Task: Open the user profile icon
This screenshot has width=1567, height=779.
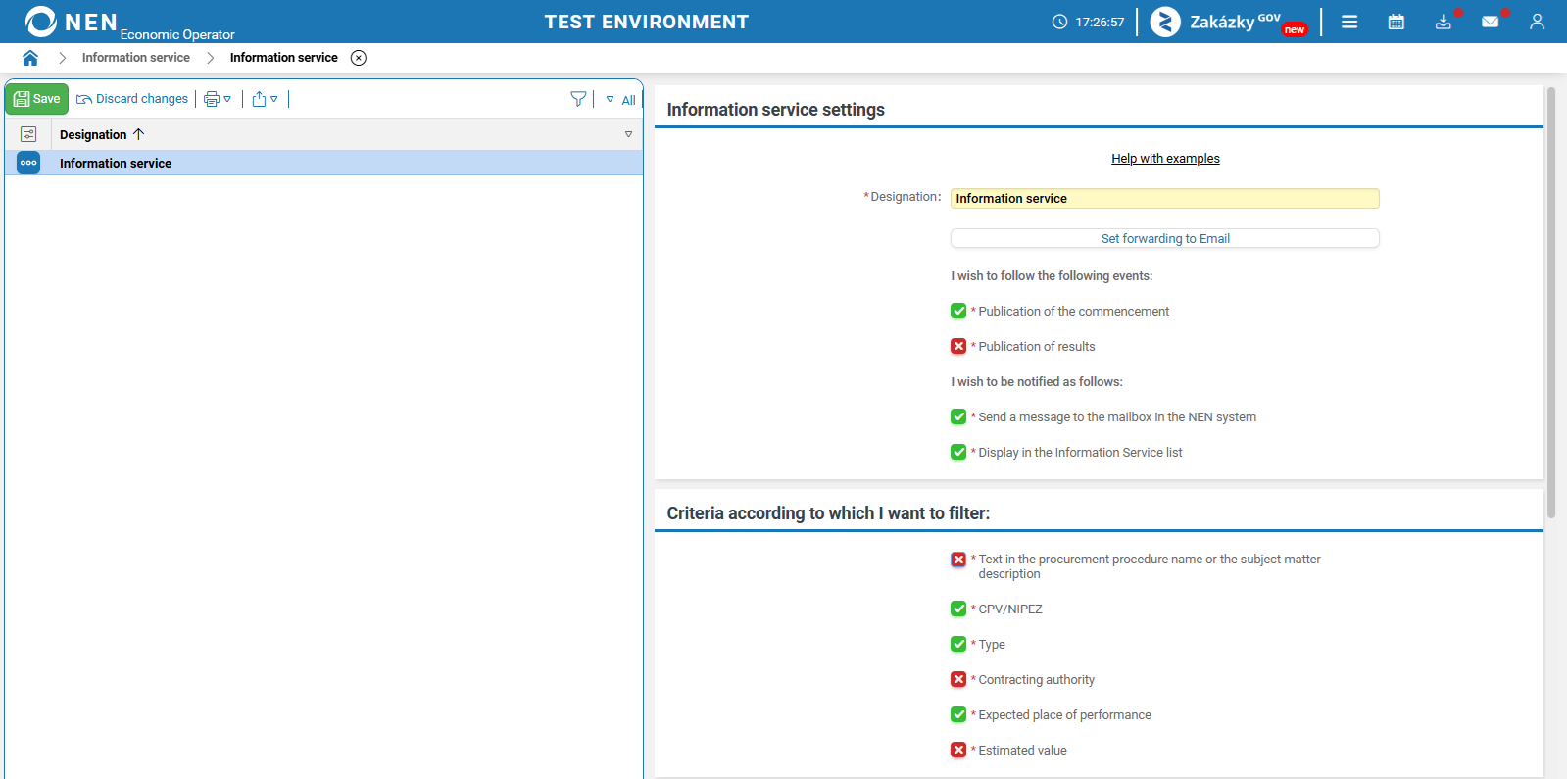Action: coord(1538,22)
